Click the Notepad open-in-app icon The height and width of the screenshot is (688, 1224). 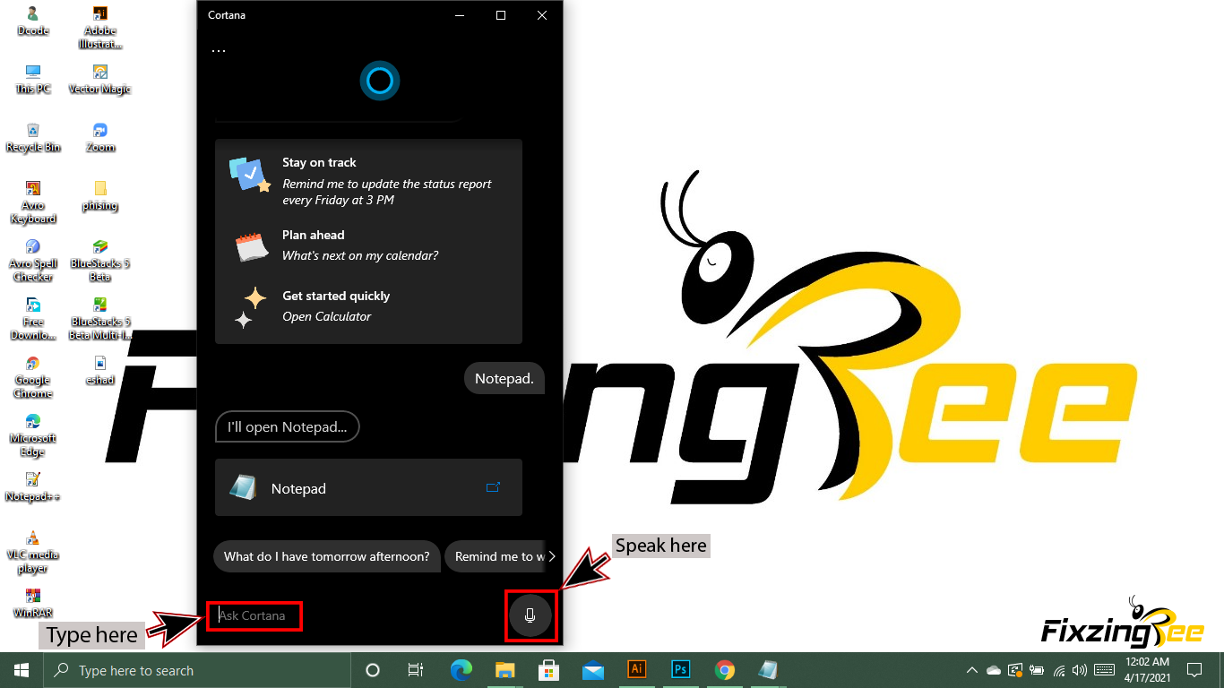point(493,487)
